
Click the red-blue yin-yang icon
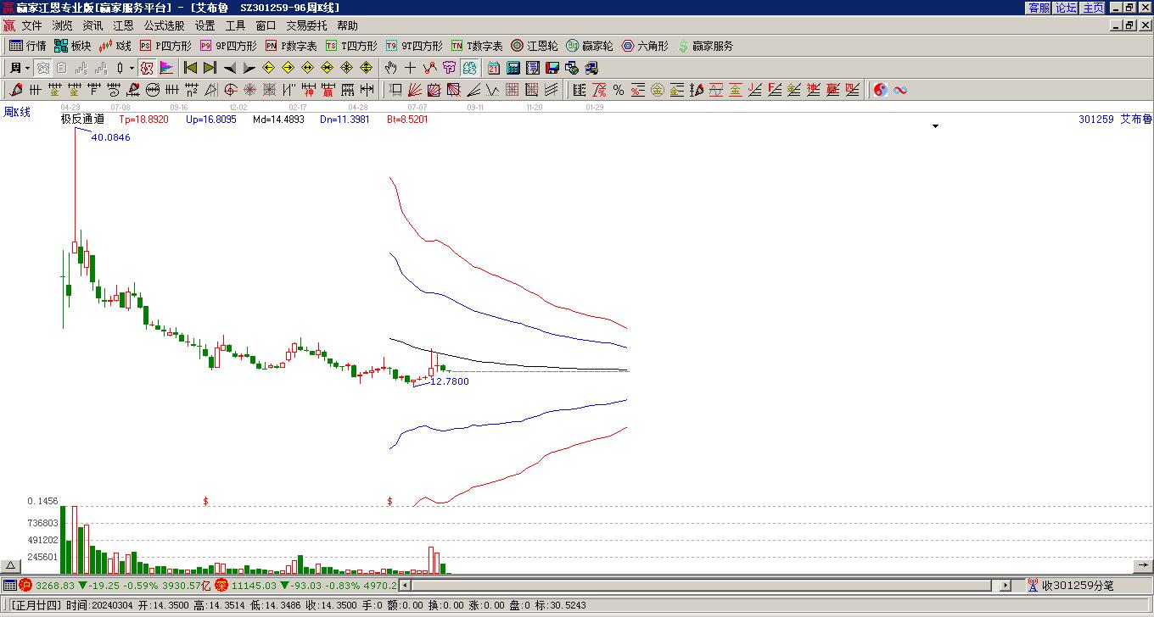pyautogui.click(x=881, y=90)
